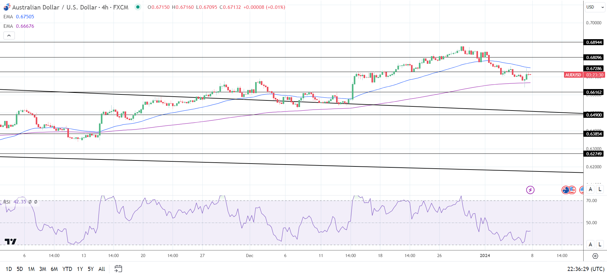Screen dimensions: 607x276
Task: Select the first EMA 0.67505 legend
Action: [x=19, y=17]
